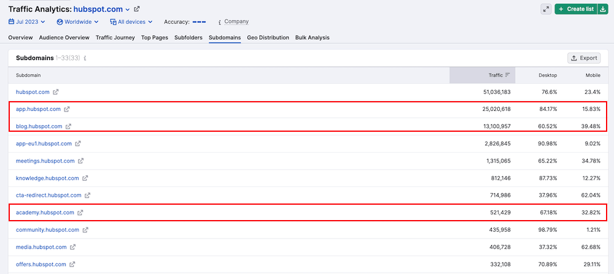Click traffic value 13,100,957
Image resolution: width=614 pixels, height=274 pixels.
497,127
